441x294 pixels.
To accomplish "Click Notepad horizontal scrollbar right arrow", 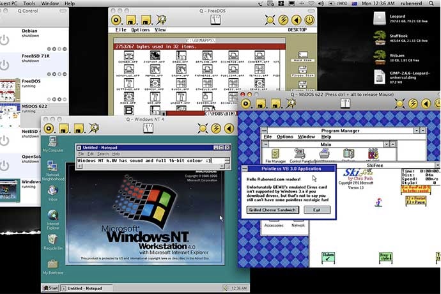I will click(x=222, y=166).
